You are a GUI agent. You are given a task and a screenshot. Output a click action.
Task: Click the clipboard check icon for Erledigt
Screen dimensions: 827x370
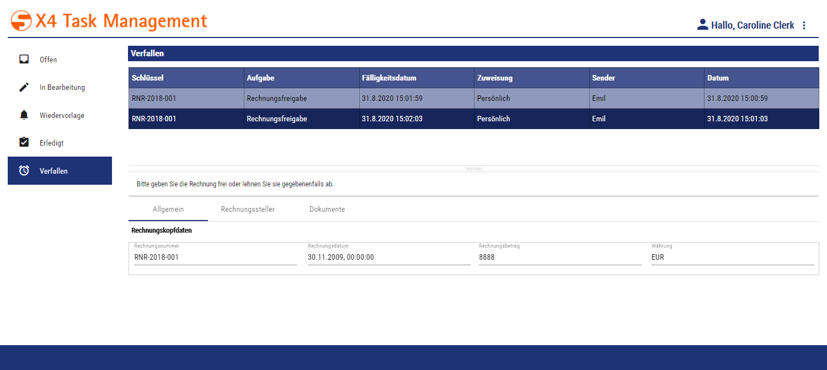click(24, 143)
